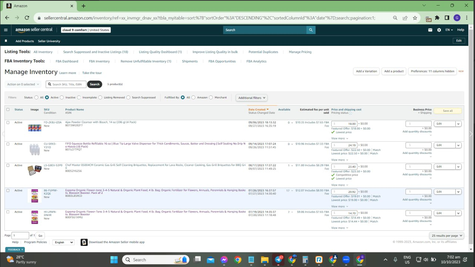Open the 25 results per page dropdown
This screenshot has height=267, width=475.
tap(447, 236)
